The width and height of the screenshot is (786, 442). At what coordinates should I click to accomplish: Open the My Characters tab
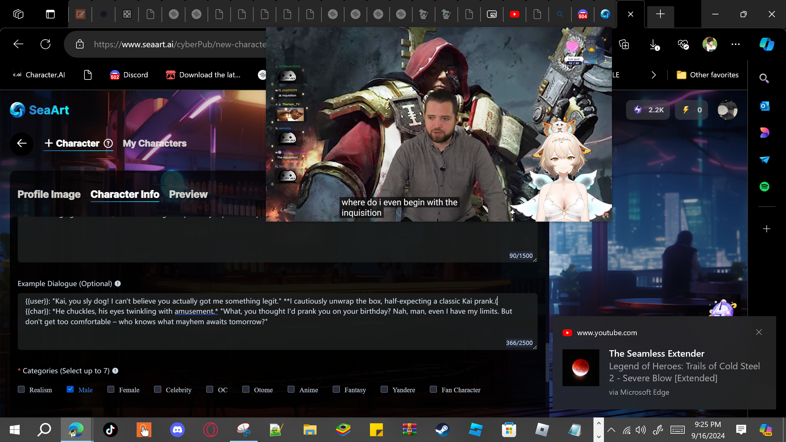coord(154,143)
